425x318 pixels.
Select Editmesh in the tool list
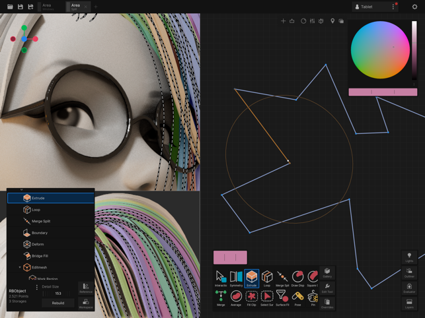point(51,267)
